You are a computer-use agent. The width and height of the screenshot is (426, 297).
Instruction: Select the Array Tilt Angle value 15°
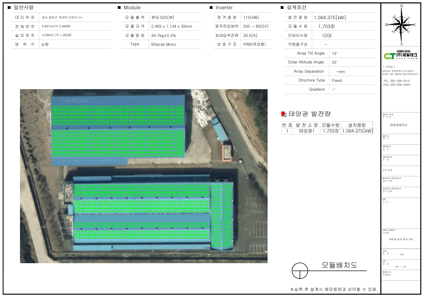[334, 53]
